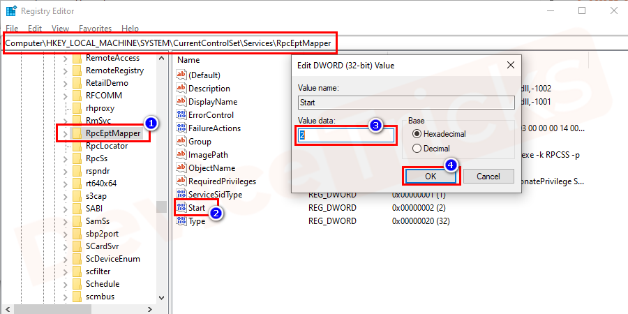628x314 pixels.
Task: Open the View menu
Action: tap(61, 29)
